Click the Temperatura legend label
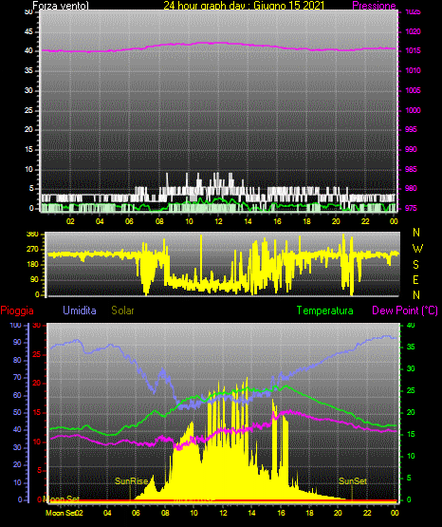The height and width of the screenshot is (527, 442). (325, 311)
